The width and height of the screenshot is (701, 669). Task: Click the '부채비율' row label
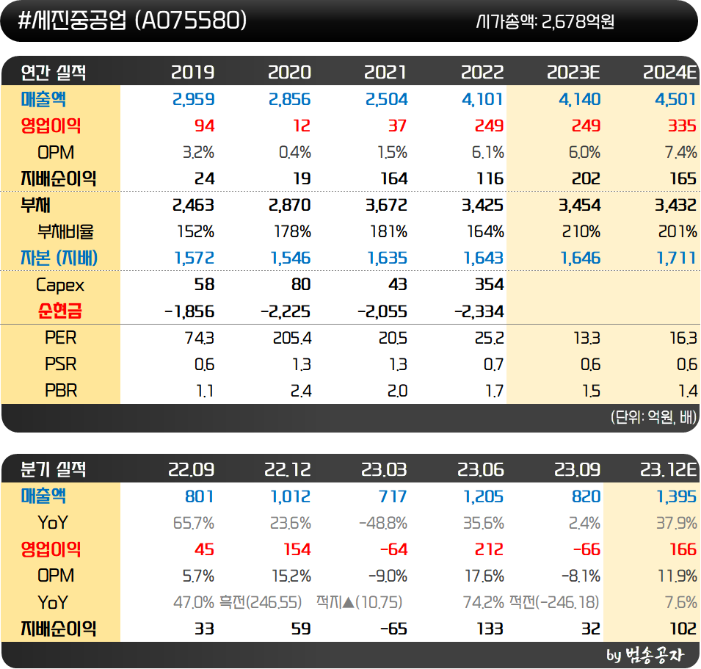point(66,231)
